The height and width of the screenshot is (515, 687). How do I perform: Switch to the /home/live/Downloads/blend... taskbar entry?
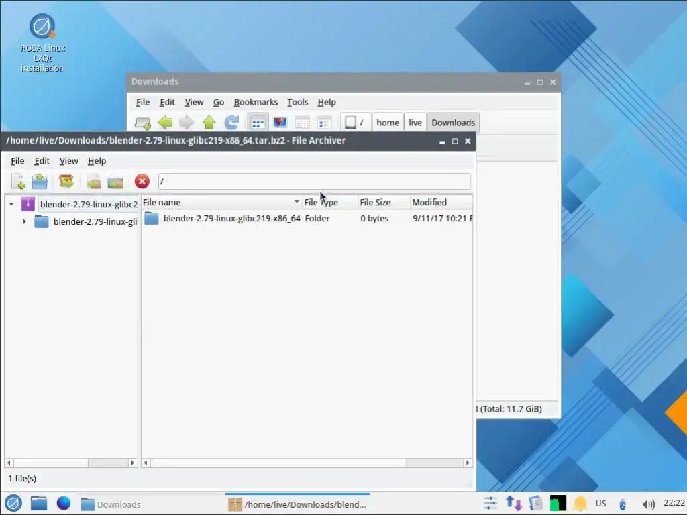[x=298, y=504]
